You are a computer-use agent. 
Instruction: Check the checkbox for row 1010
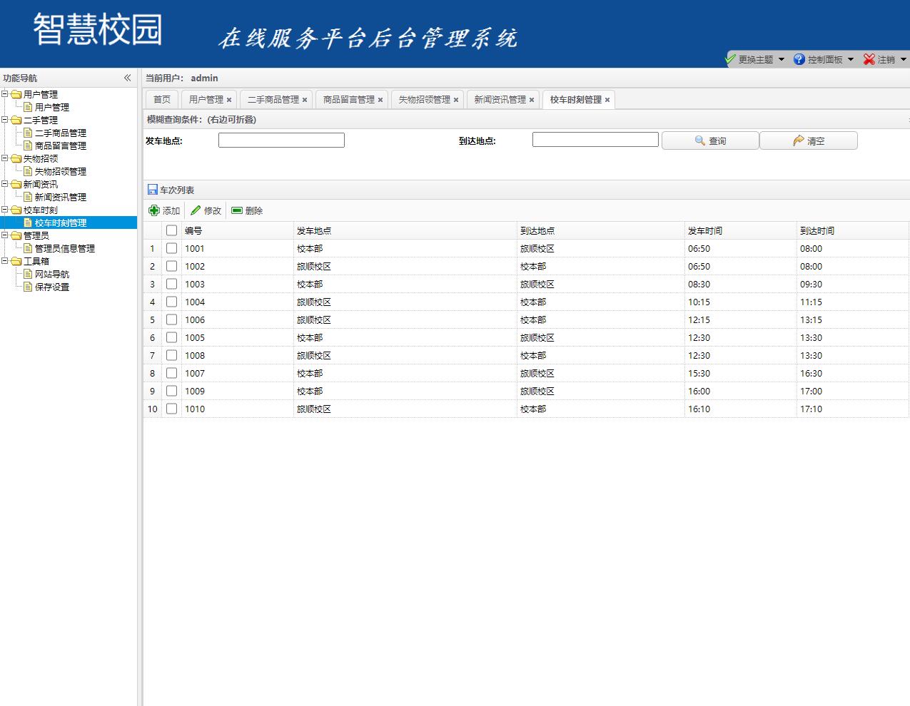tap(171, 409)
